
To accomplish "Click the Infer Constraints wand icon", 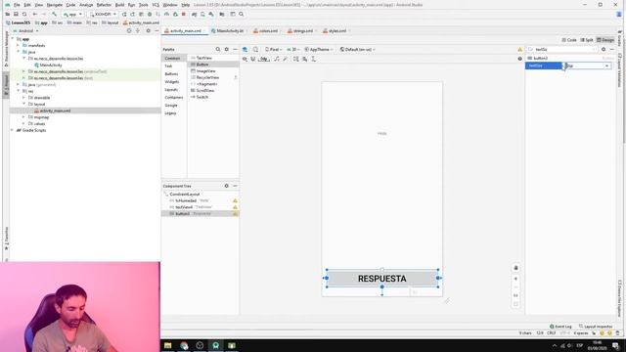I will click(x=285, y=59).
